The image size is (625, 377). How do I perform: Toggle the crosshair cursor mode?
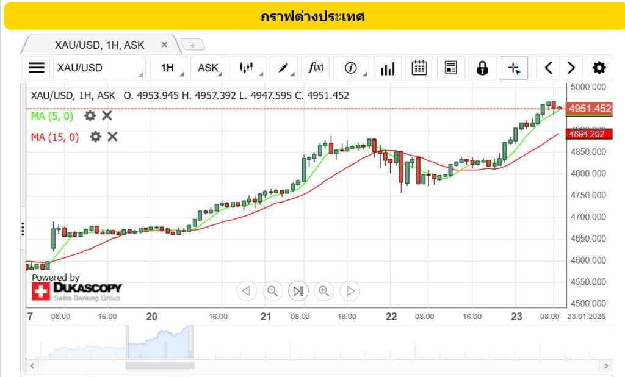(x=514, y=68)
